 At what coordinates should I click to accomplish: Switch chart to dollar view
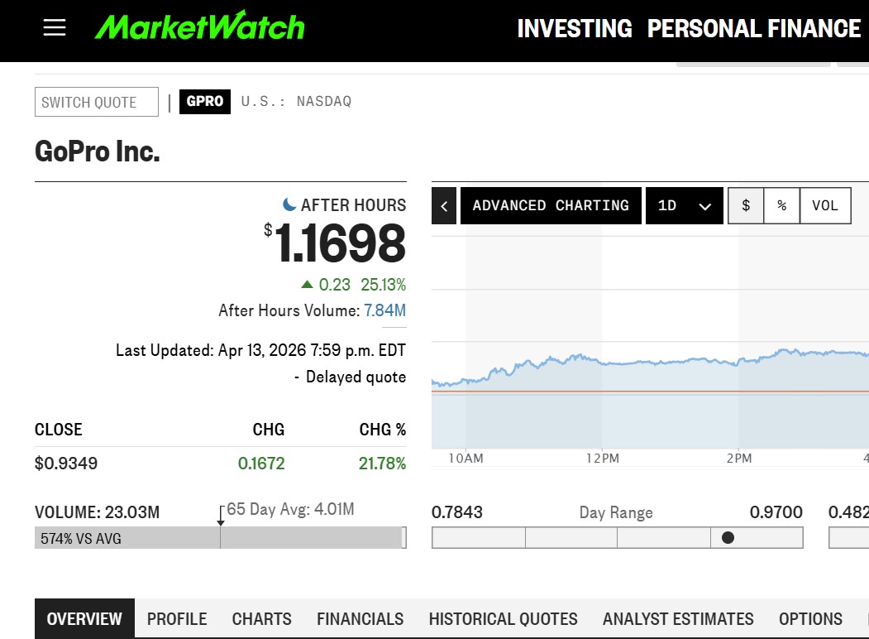point(746,205)
